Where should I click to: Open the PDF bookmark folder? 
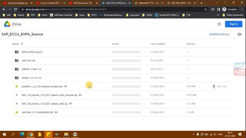click(31, 15)
